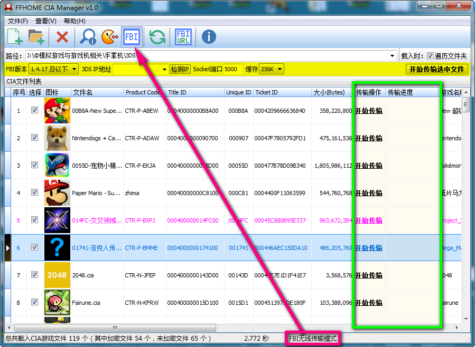Click the 序号 column header
The width and height of the screenshot is (475, 347).
(x=19, y=92)
